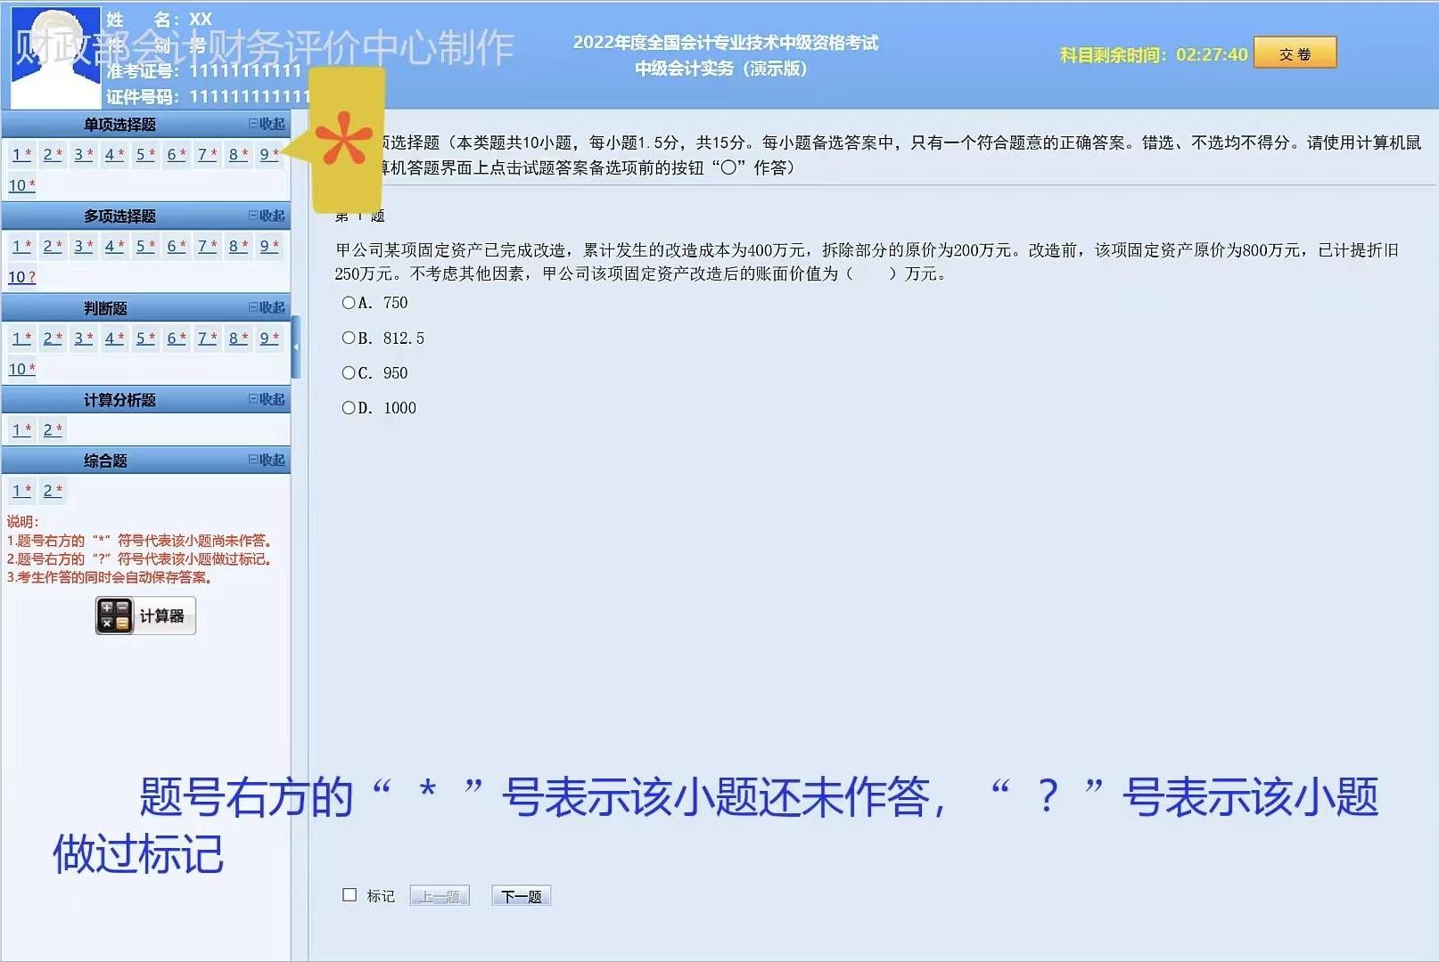This screenshot has height=962, width=1439.
Task: Open the 计算器 calculator tool
Action: tap(145, 615)
